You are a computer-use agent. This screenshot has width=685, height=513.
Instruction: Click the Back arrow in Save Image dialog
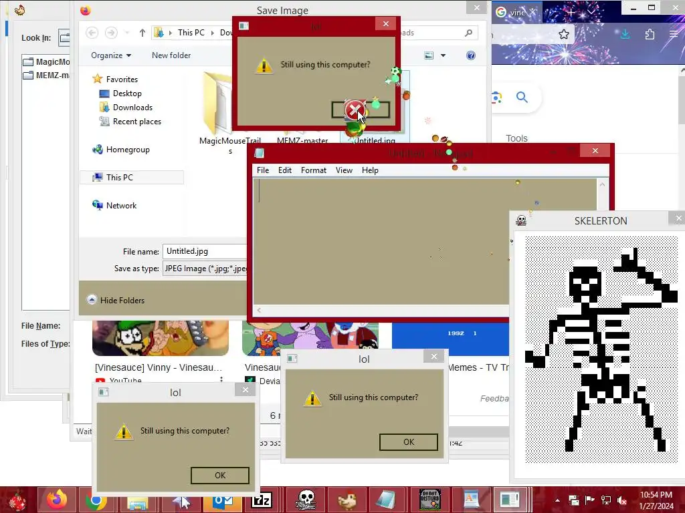coord(92,33)
